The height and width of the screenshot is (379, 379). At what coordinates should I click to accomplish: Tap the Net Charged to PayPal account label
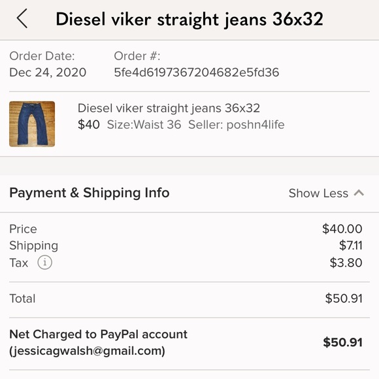click(x=99, y=335)
